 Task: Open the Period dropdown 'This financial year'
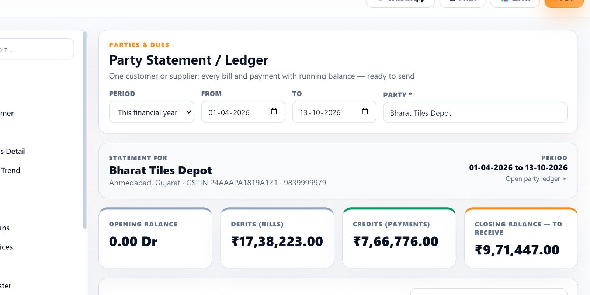coord(152,112)
